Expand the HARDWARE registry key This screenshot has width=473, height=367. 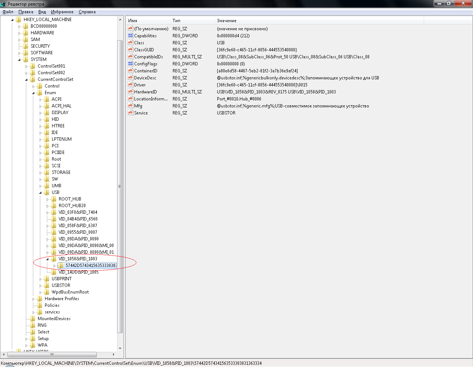pos(20,33)
